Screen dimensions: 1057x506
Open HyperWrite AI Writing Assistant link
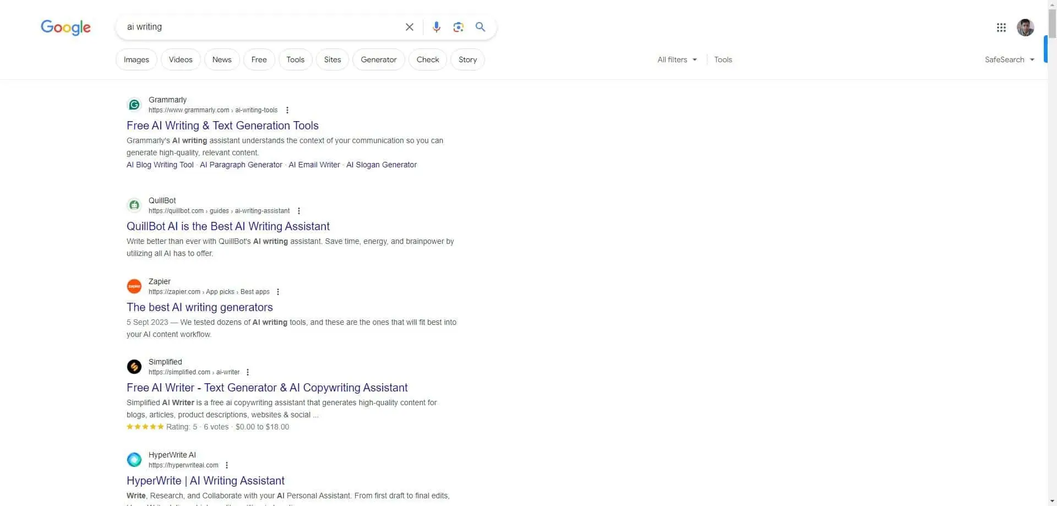[x=205, y=481]
